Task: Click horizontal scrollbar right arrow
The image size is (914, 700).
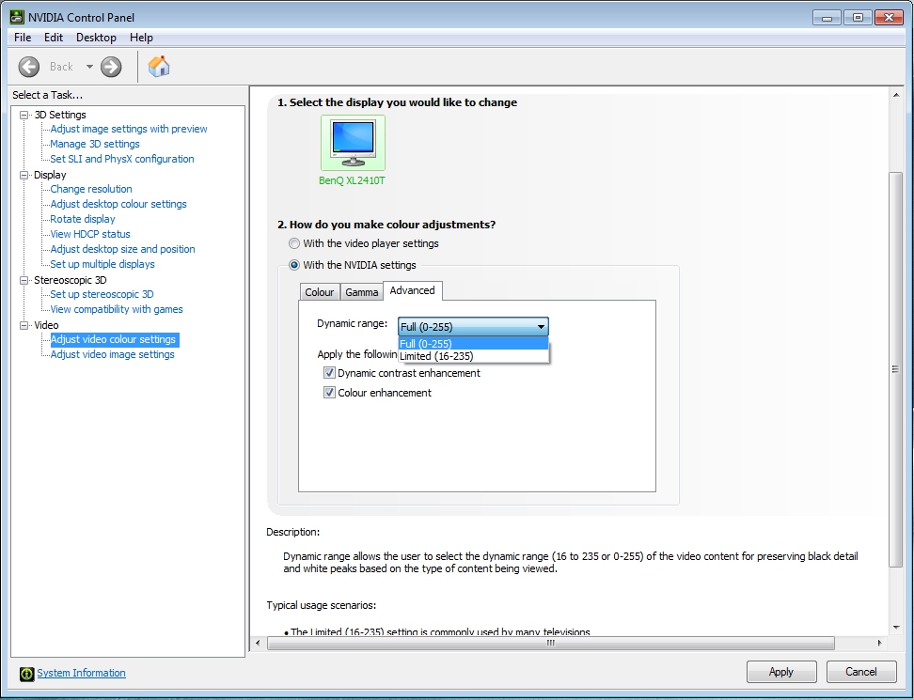Action: (879, 643)
